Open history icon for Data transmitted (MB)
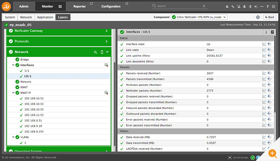This screenshot has height=161, width=280. point(270,143)
